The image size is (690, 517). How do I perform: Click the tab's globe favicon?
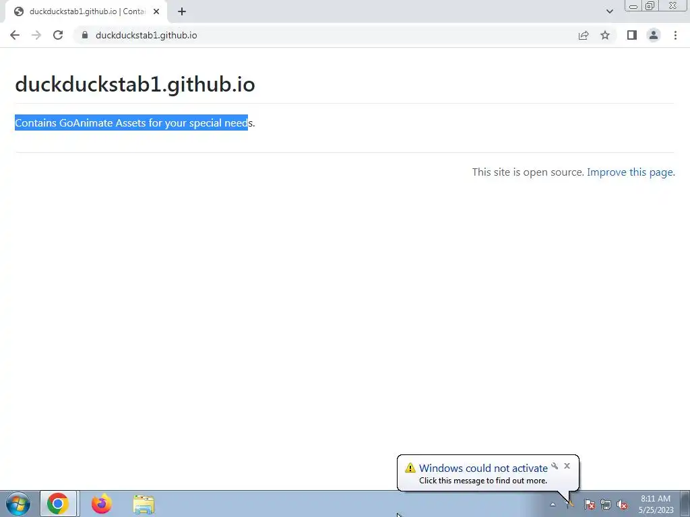[x=18, y=11]
